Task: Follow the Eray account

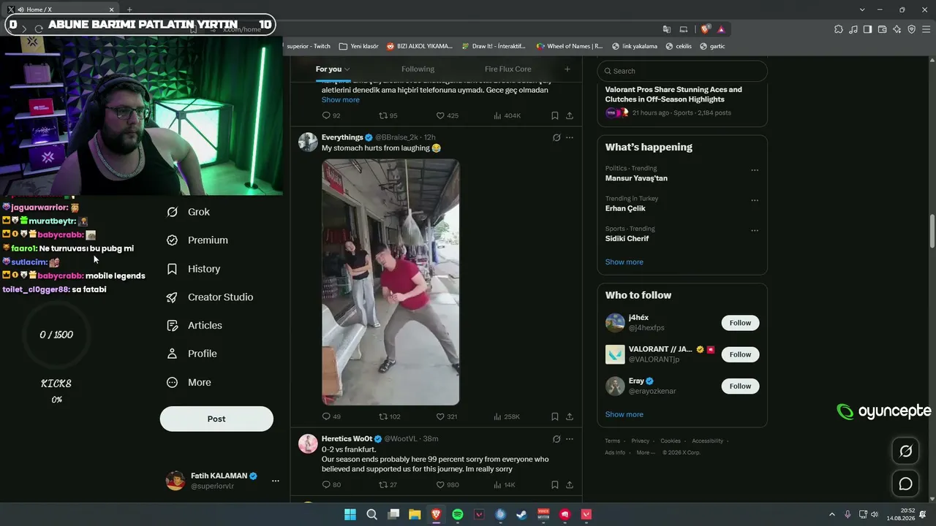Action: (740, 386)
